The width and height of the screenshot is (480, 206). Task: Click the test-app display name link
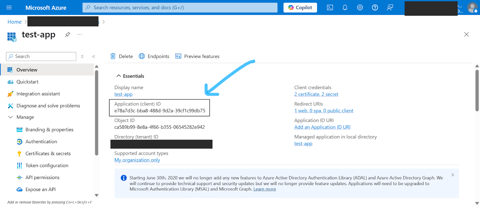pyautogui.click(x=123, y=94)
